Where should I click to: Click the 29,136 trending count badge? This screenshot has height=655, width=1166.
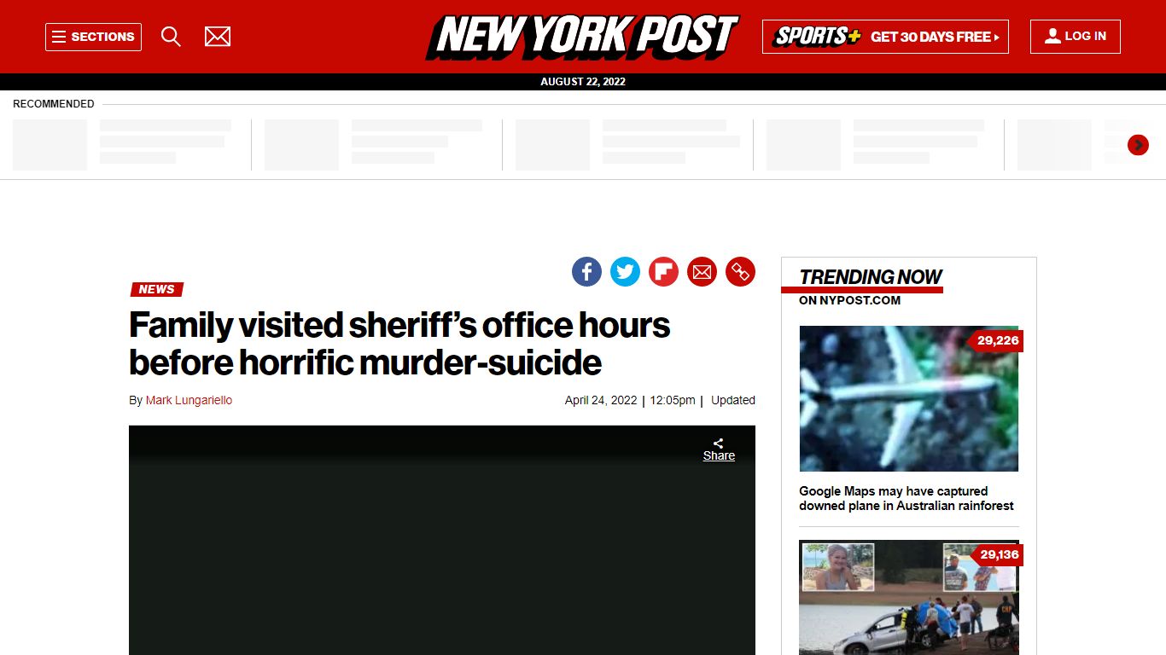(997, 554)
